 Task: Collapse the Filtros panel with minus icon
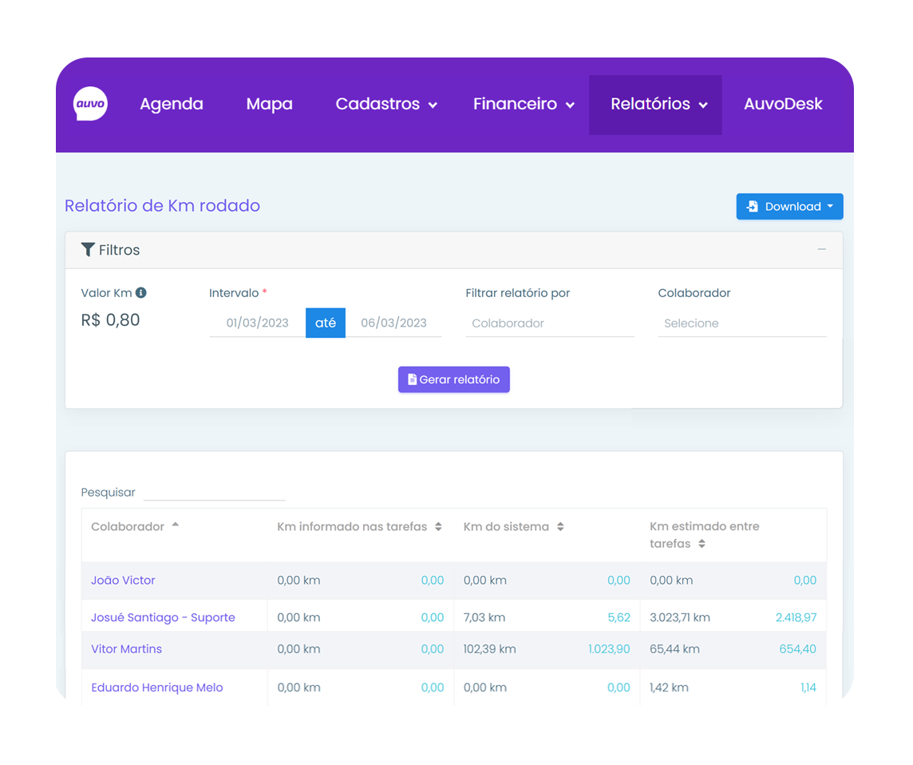point(821,250)
